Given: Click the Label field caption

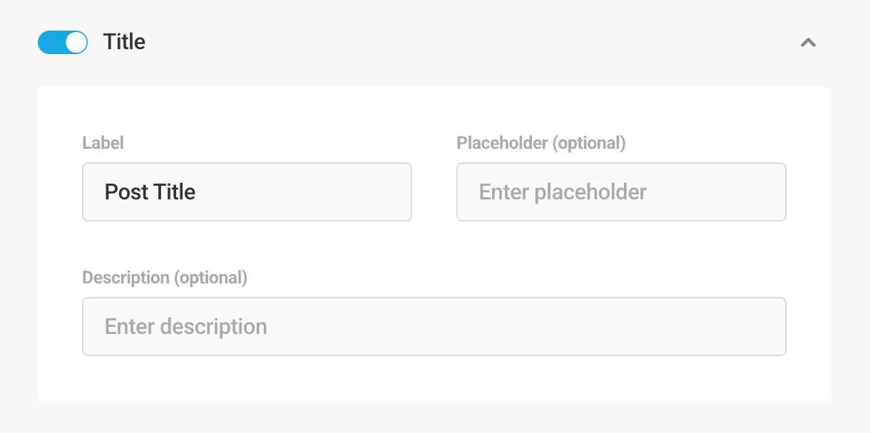Looking at the screenshot, I should (x=103, y=142).
